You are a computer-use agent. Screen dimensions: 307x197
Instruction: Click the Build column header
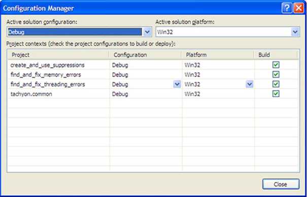(276, 55)
